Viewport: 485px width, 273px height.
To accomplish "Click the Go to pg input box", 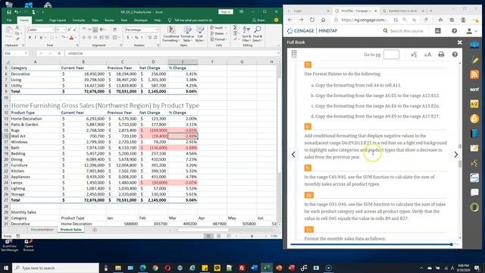I will pyautogui.click(x=391, y=55).
